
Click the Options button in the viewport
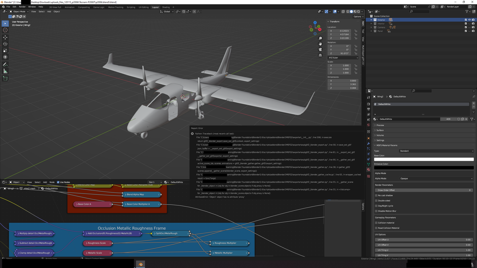(x=358, y=16)
